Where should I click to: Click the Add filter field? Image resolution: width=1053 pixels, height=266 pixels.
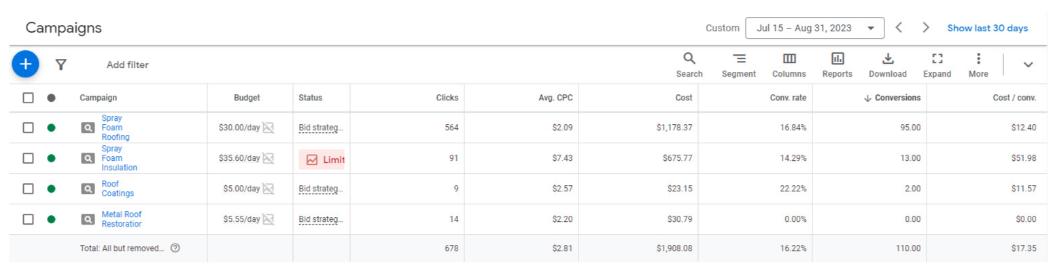coord(128,65)
